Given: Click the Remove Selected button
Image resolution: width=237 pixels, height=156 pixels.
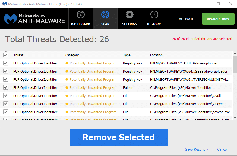Looking at the screenshot, I should tap(118, 137).
